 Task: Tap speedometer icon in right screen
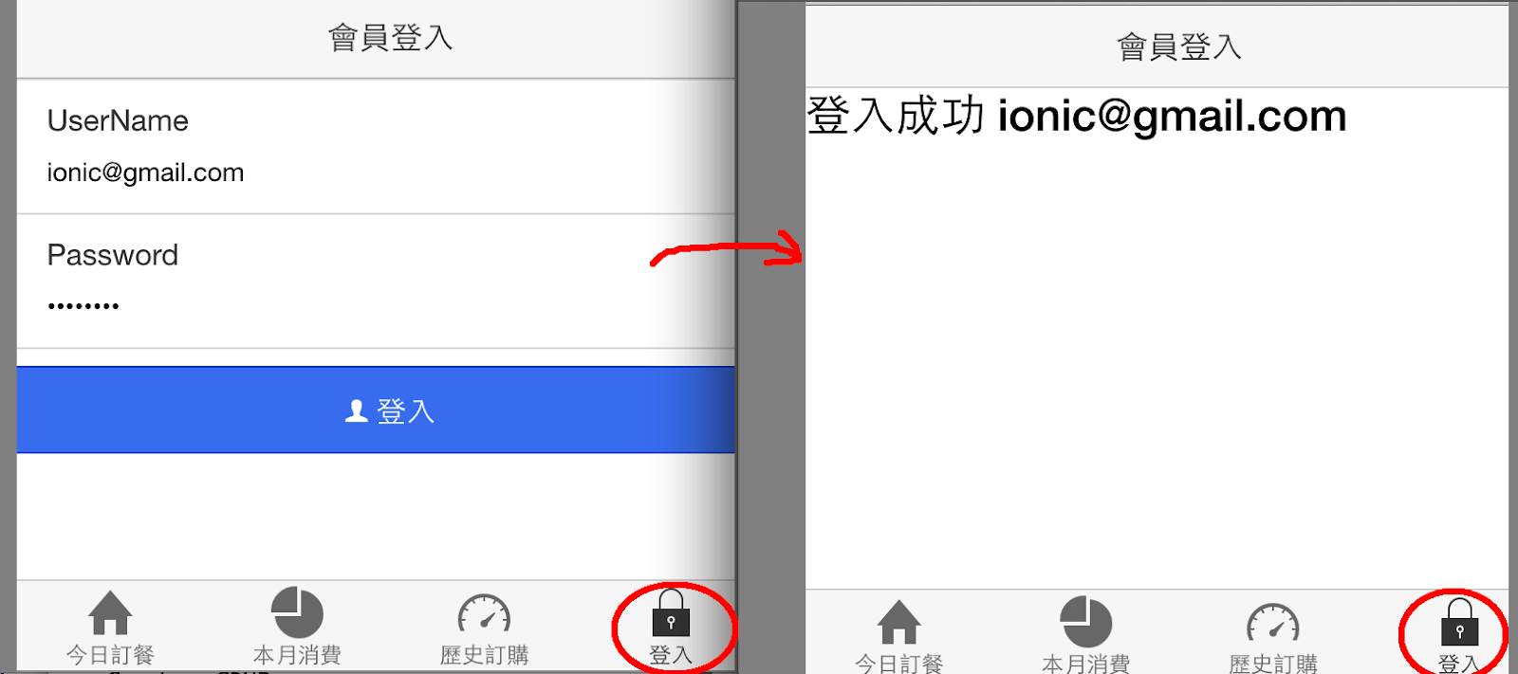1272,624
